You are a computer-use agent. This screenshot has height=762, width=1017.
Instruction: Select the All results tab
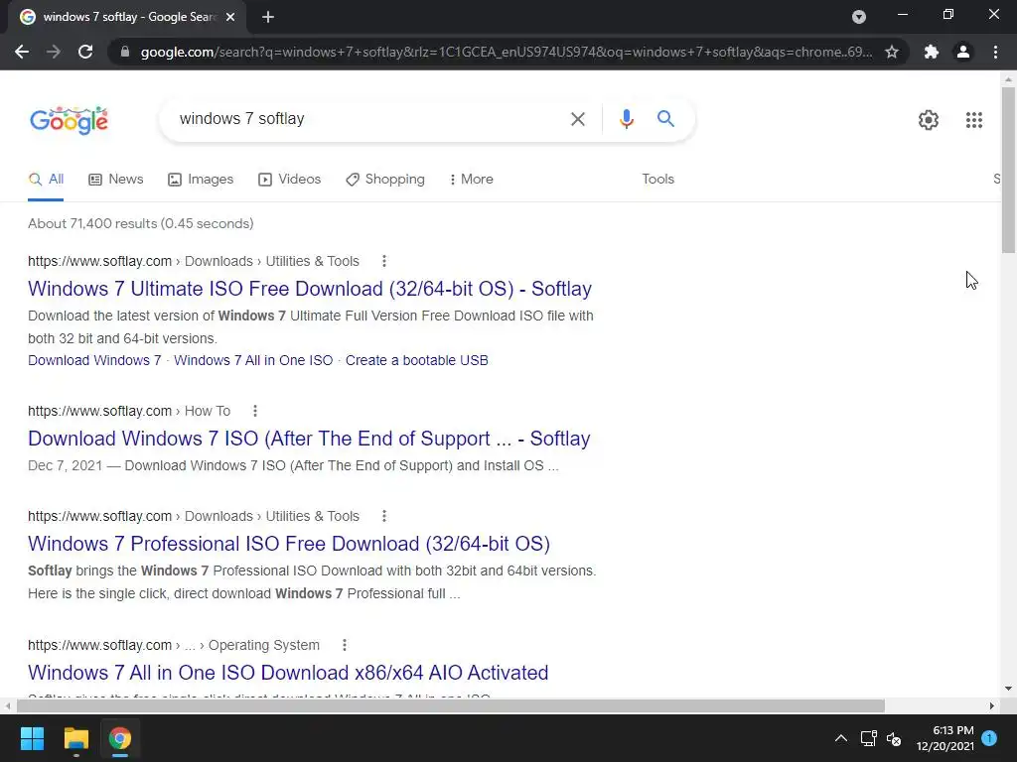tap(46, 180)
